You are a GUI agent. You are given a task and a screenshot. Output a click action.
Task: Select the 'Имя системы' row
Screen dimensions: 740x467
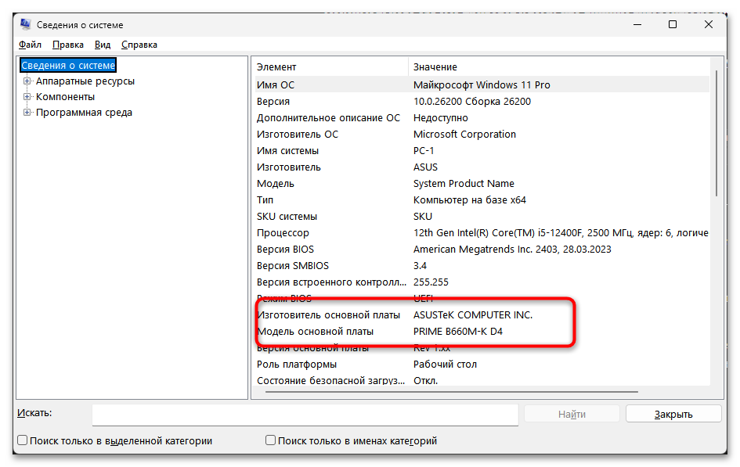(x=482, y=151)
